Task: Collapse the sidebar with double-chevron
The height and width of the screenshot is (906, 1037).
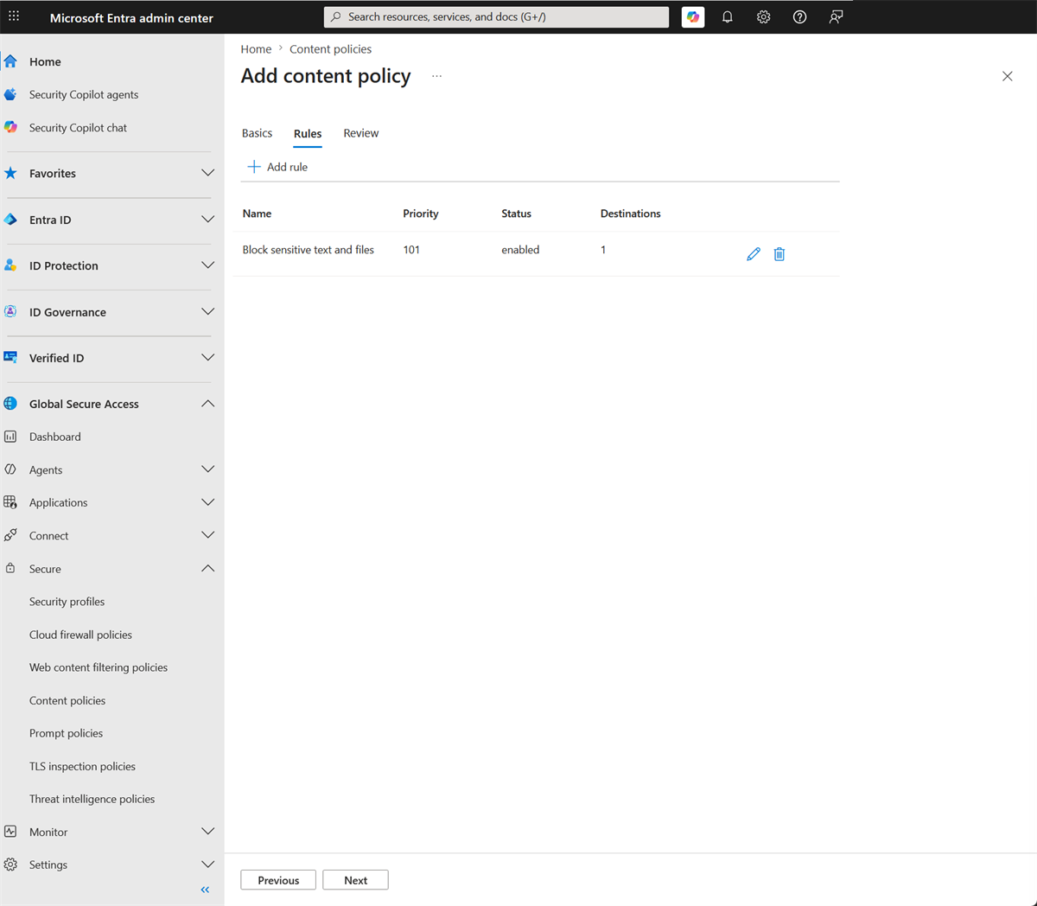Action: [205, 890]
